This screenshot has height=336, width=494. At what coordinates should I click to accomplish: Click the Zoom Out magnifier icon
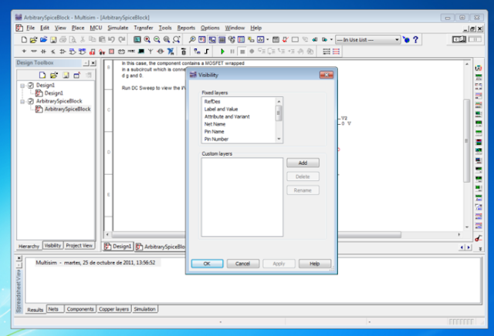pyautogui.click(x=157, y=39)
